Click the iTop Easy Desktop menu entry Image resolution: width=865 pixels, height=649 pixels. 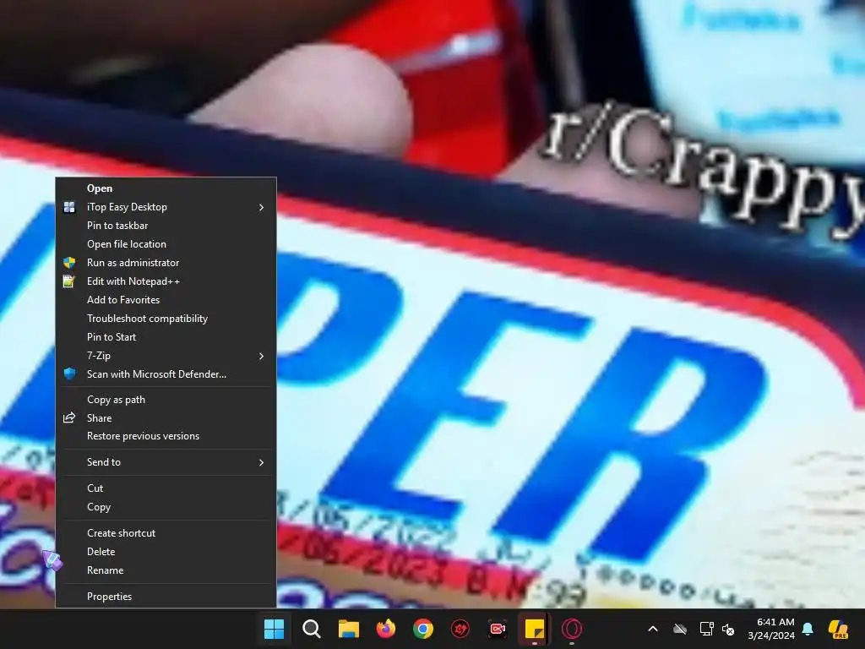click(x=166, y=207)
